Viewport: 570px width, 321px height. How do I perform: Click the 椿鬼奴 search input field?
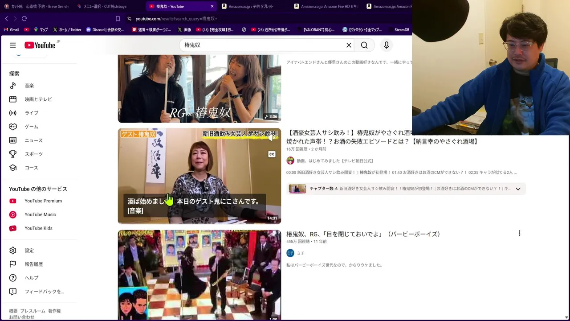[x=263, y=45]
